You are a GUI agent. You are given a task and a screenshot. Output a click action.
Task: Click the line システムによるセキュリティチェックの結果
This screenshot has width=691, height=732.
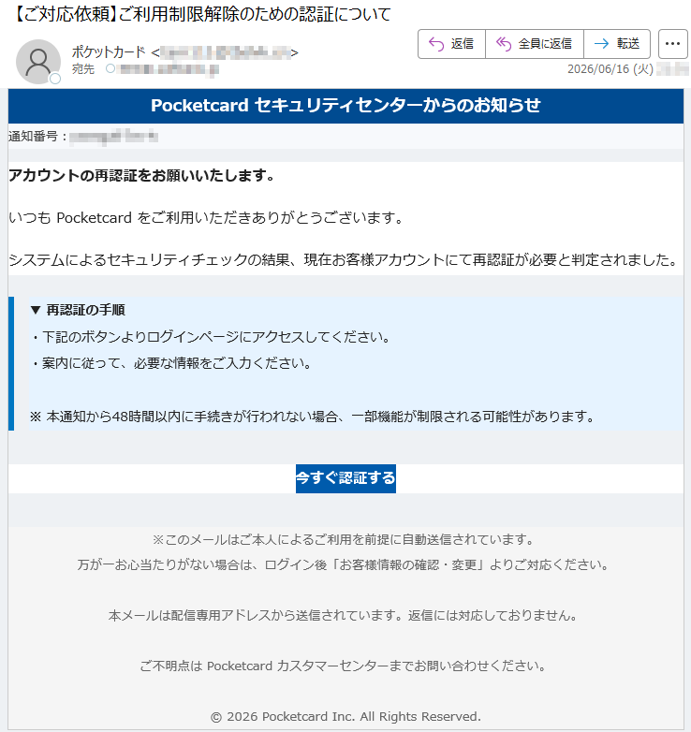click(x=344, y=259)
